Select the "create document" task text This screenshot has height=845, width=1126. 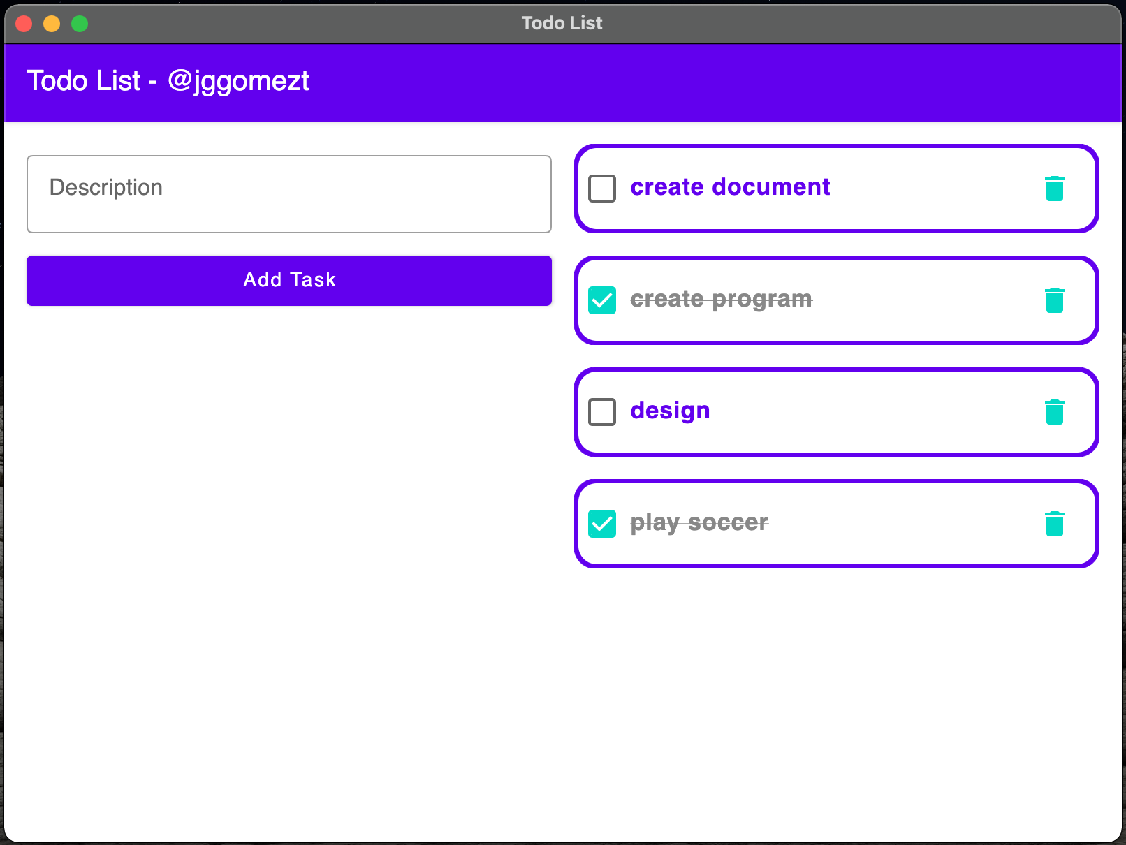click(x=730, y=186)
